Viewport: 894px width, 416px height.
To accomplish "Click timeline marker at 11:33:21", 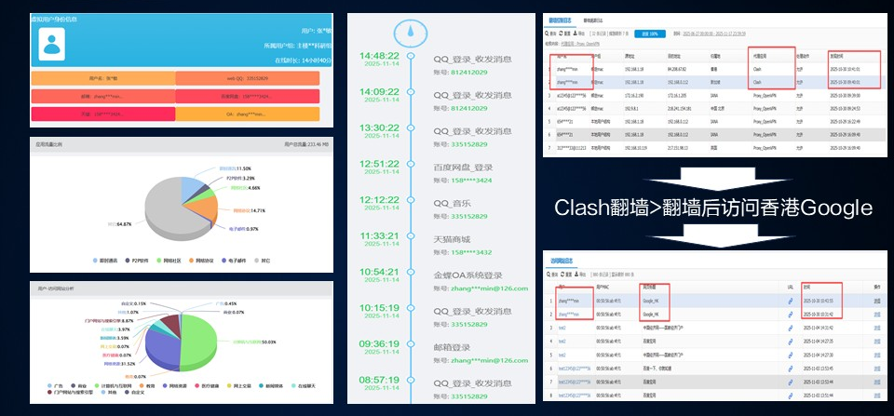I will [410, 236].
